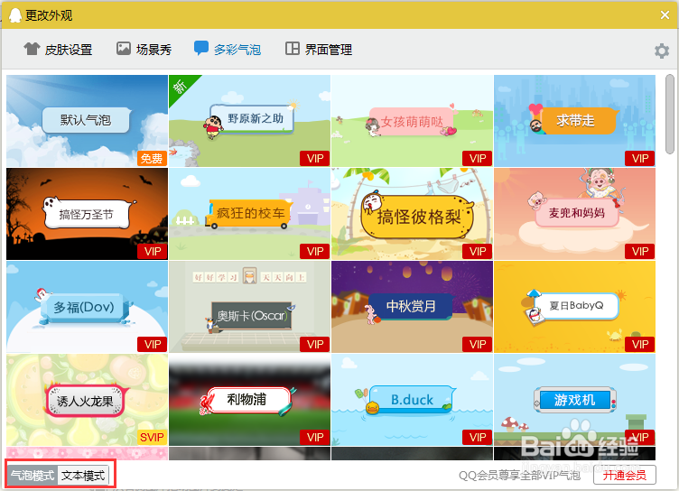Switch to 文本模式 text mode
The width and height of the screenshot is (679, 491).
pyautogui.click(x=83, y=476)
